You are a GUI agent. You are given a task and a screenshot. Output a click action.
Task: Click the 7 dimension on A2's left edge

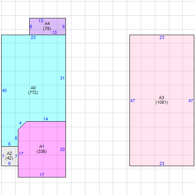point(3,156)
